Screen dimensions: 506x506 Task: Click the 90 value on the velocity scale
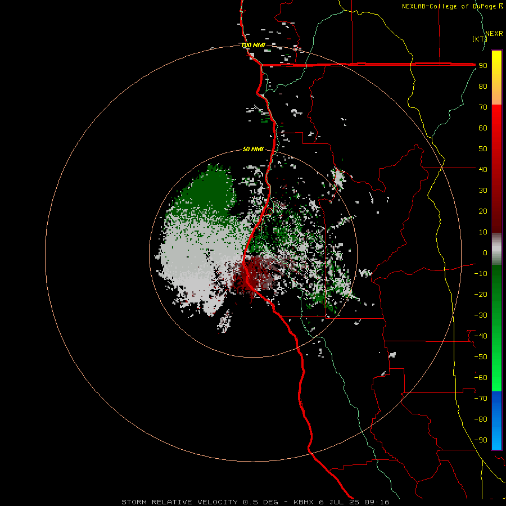tap(483, 66)
